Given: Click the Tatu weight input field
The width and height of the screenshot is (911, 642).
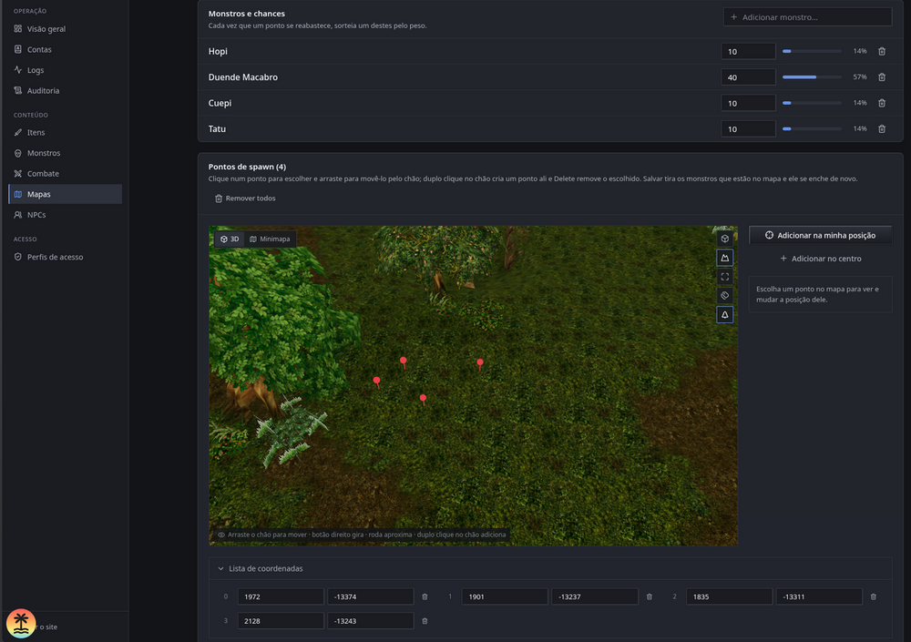Looking at the screenshot, I should pos(748,129).
